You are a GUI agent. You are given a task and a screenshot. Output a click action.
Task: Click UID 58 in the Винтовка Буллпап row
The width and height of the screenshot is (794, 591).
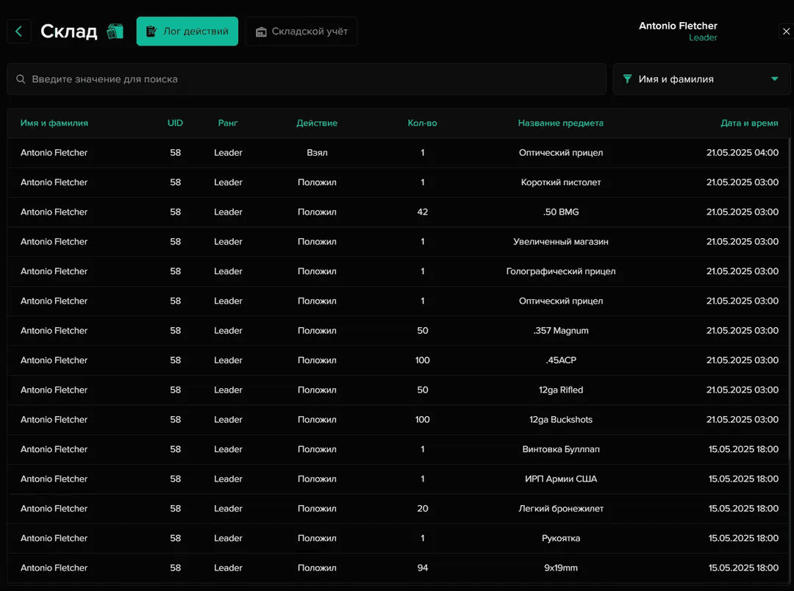tap(175, 449)
